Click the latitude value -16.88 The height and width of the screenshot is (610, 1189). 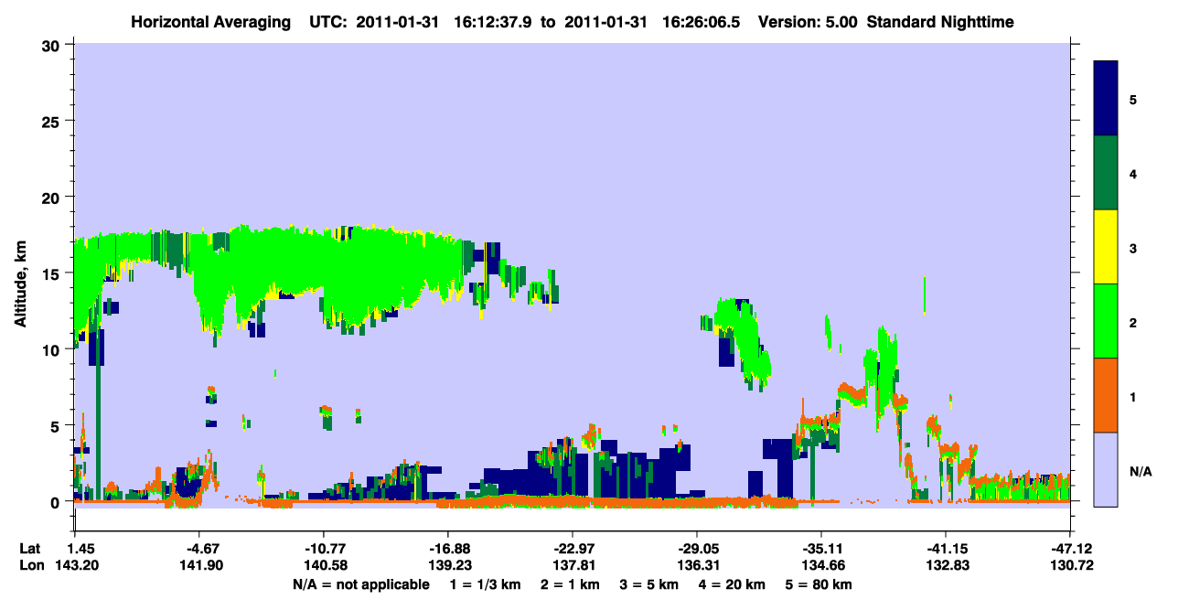447,548
